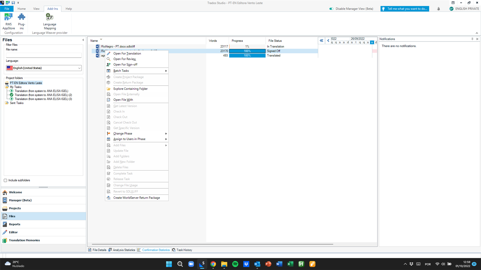Switch to Task History tab
Image resolution: width=481 pixels, height=270 pixels.
point(182,250)
